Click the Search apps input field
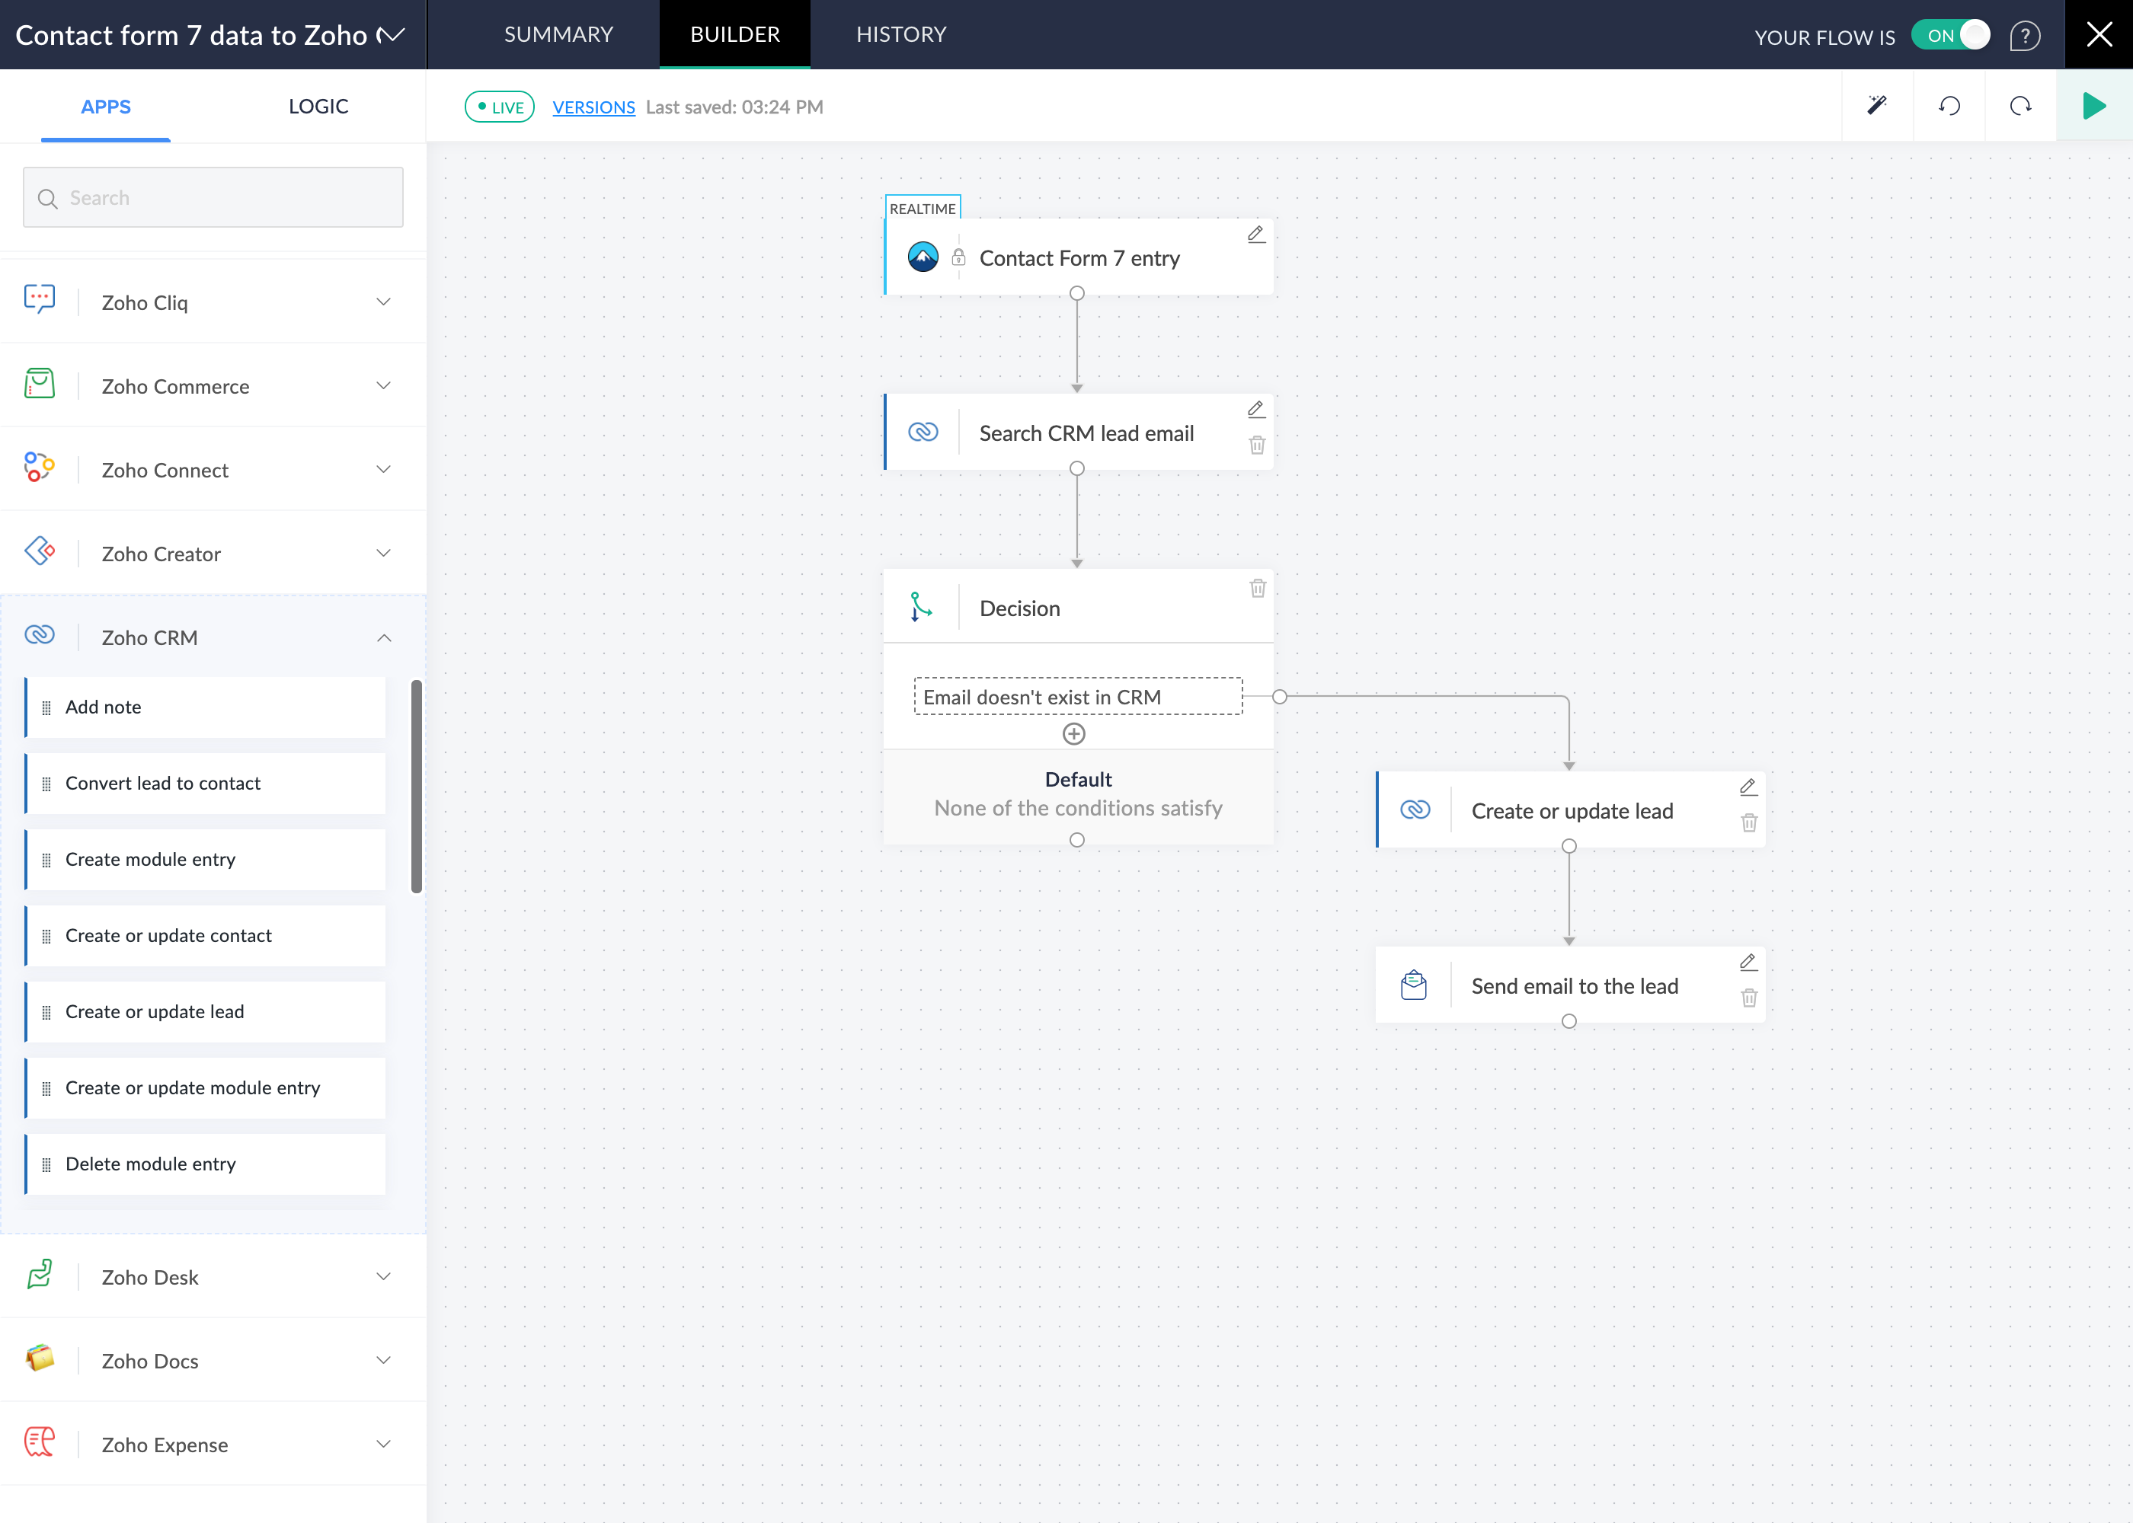This screenshot has width=2133, height=1523. click(x=213, y=198)
